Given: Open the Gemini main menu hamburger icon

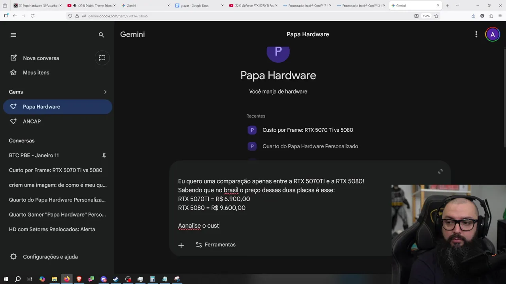Looking at the screenshot, I should (13, 35).
